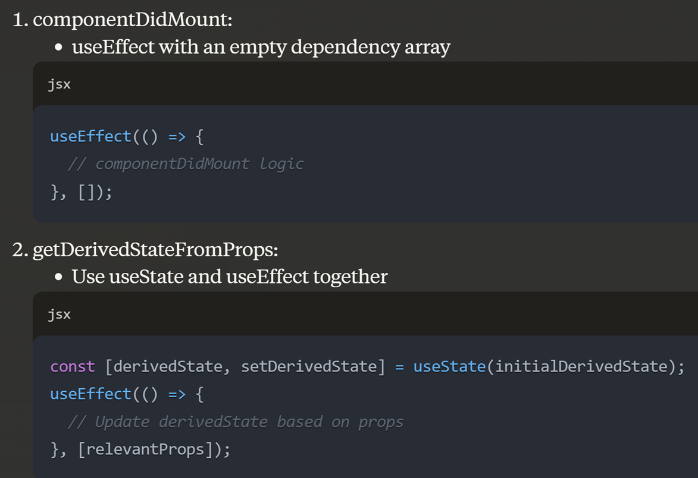698x478 pixels.
Task: Click the bullet 'Use useState and useEffect together'
Action: pos(230,276)
